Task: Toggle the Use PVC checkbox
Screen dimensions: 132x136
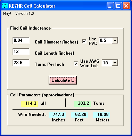Action: coord(84,41)
